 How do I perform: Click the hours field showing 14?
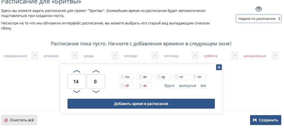click(76, 81)
